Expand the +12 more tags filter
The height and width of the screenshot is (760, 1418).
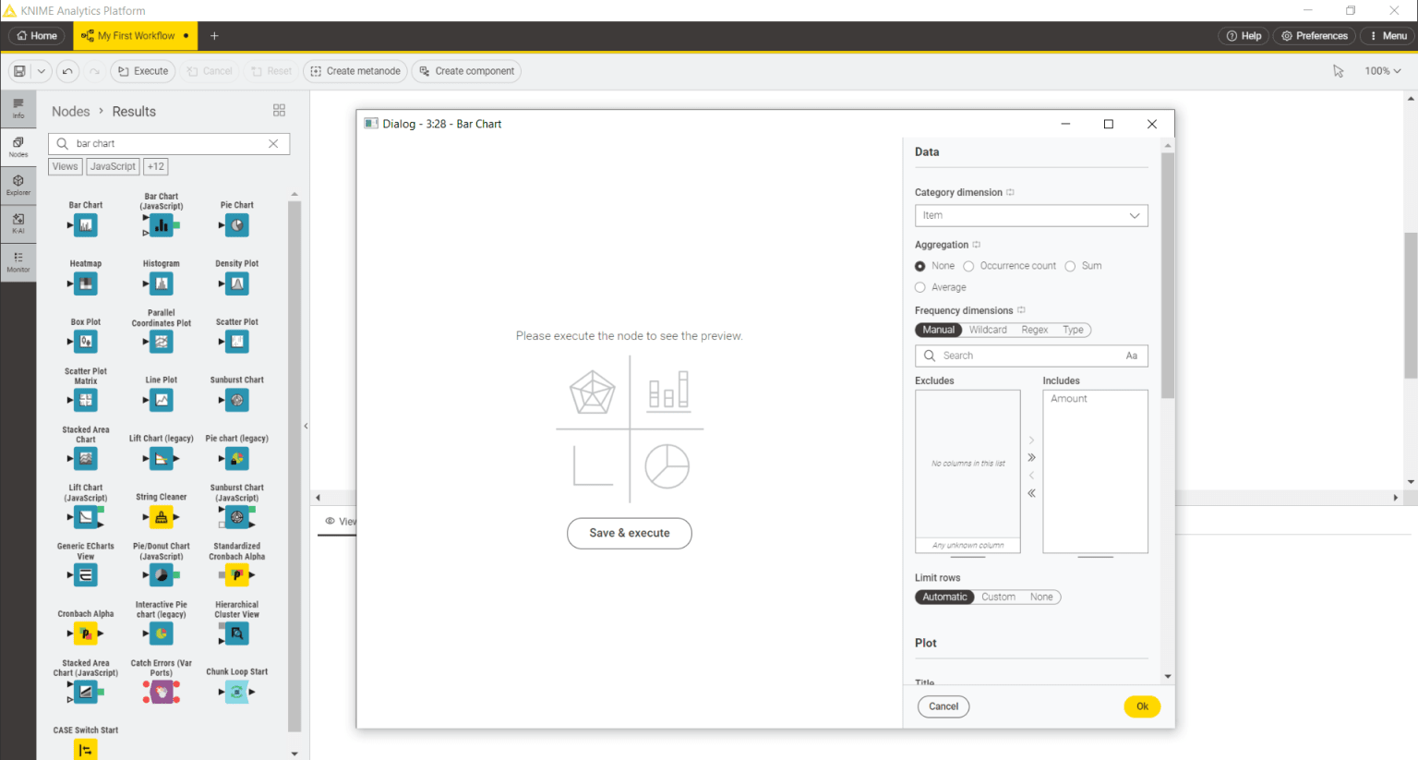point(156,166)
